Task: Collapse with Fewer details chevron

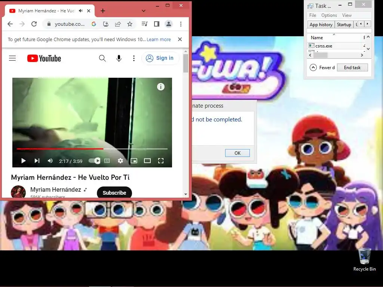Action: point(313,67)
